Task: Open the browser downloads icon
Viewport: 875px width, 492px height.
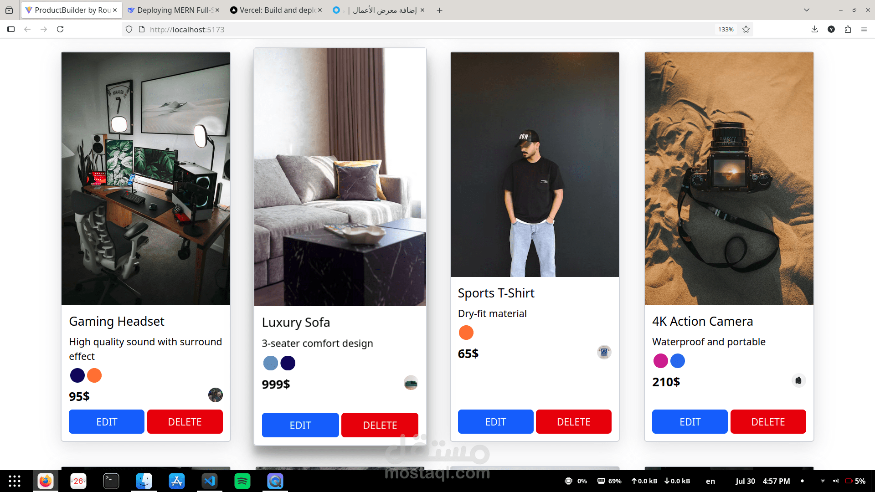Action: pos(814,29)
